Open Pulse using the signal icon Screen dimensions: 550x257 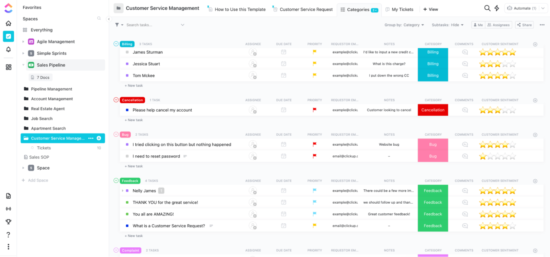pos(8,209)
